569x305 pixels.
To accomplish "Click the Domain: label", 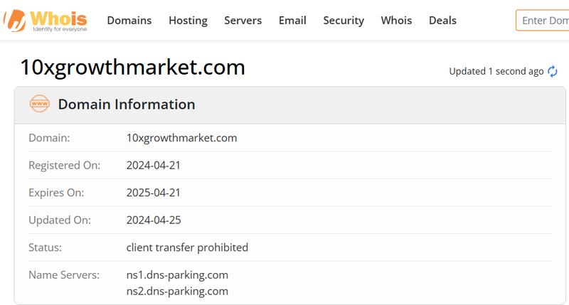I will [49, 138].
